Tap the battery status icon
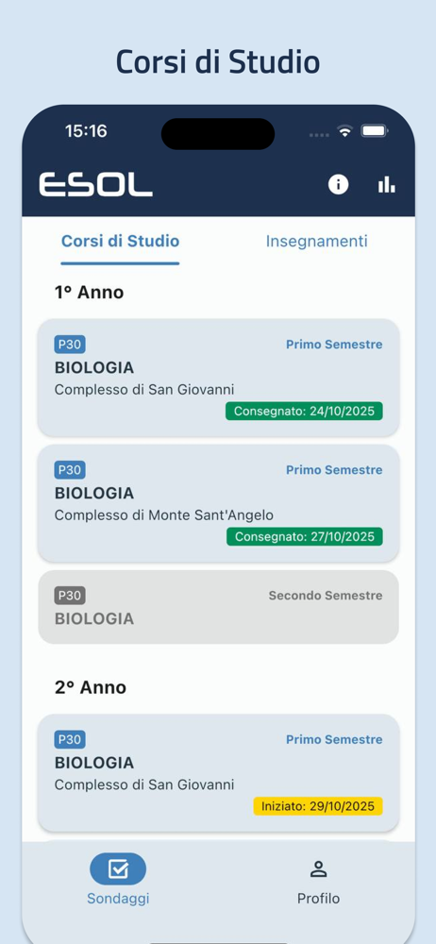Viewport: 436px width, 944px height. [x=375, y=130]
